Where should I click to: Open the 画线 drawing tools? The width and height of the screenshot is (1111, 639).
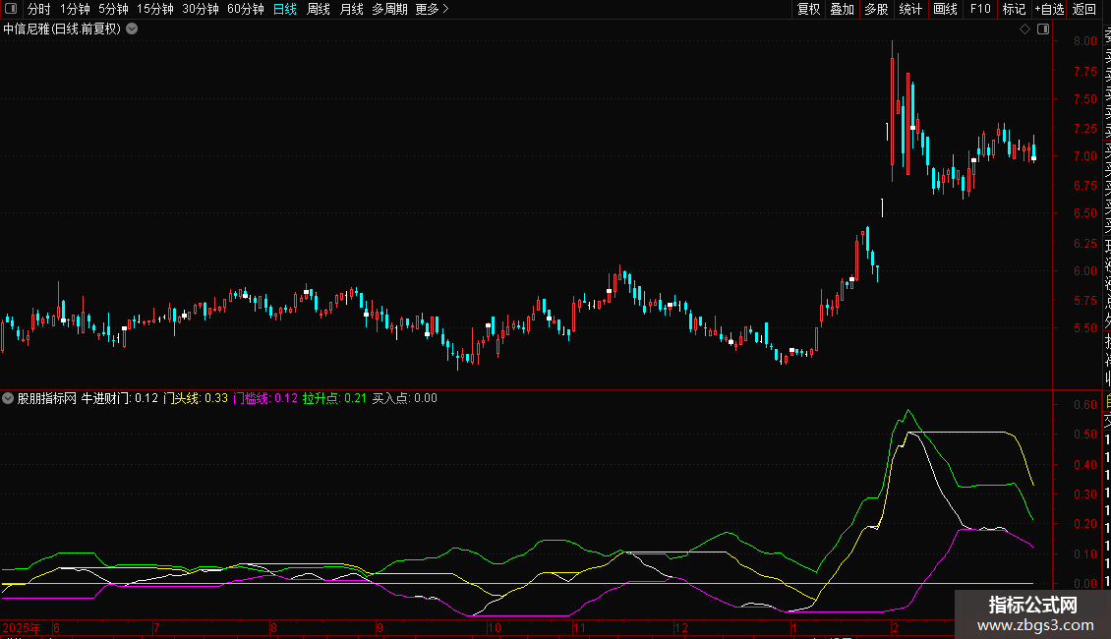click(945, 10)
